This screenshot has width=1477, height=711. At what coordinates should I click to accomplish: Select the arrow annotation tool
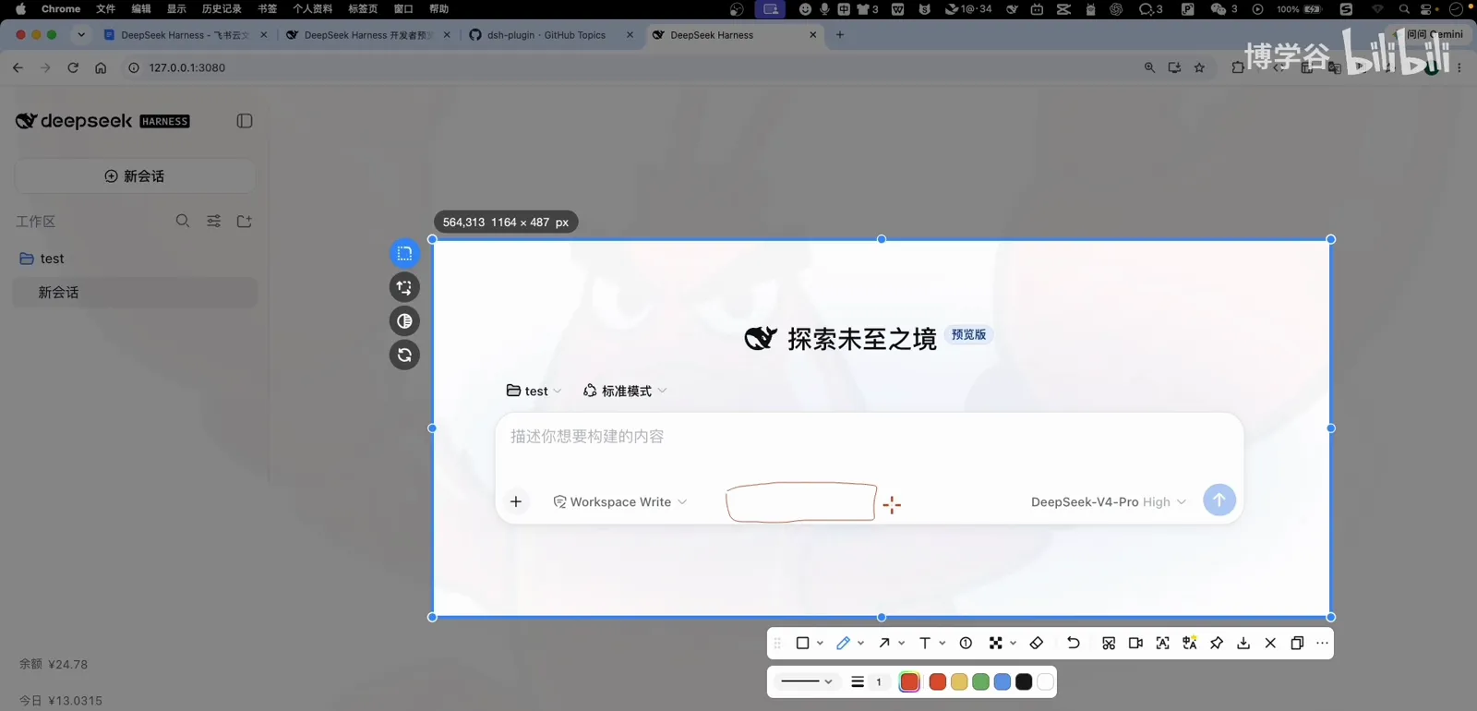pos(884,643)
